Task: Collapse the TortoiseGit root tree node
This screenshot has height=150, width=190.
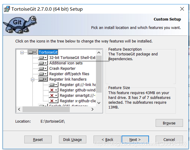Action: (x=22, y=52)
